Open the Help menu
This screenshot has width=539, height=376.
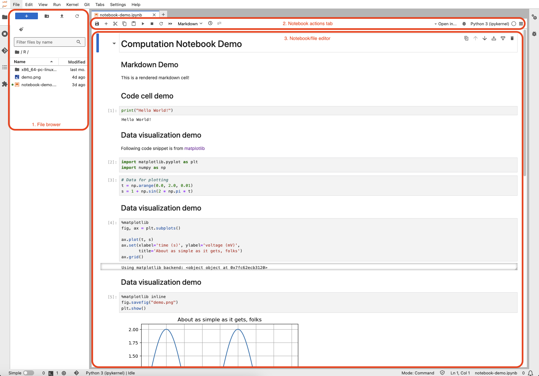[x=136, y=4]
